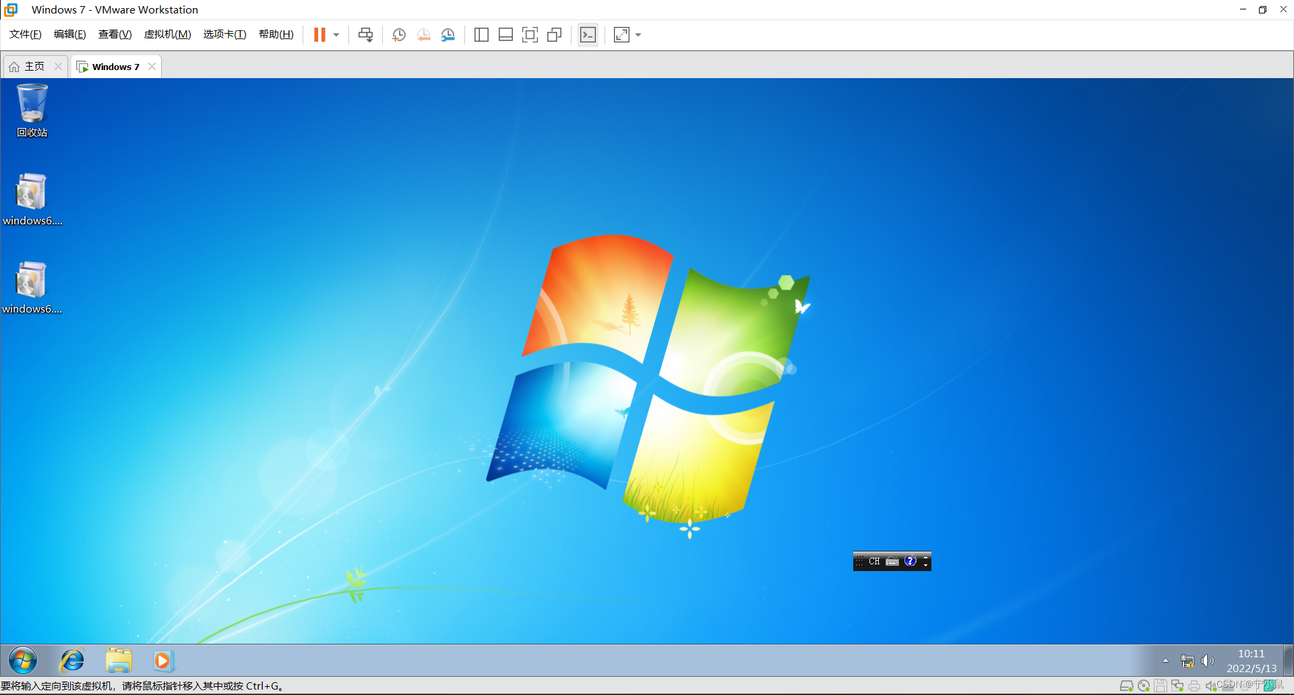The height and width of the screenshot is (695, 1294).
Task: Open the power options dropdown beside pause
Action: click(336, 35)
